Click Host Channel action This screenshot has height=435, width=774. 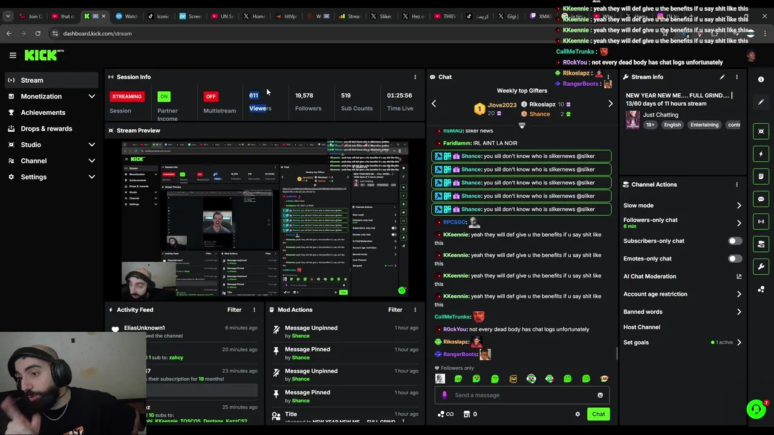642,327
